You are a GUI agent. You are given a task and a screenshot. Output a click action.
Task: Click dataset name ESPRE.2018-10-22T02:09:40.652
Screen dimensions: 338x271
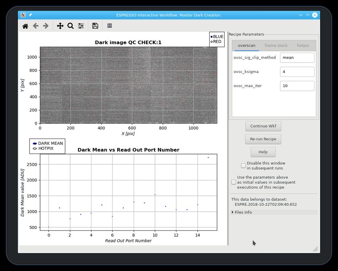pos(266,204)
